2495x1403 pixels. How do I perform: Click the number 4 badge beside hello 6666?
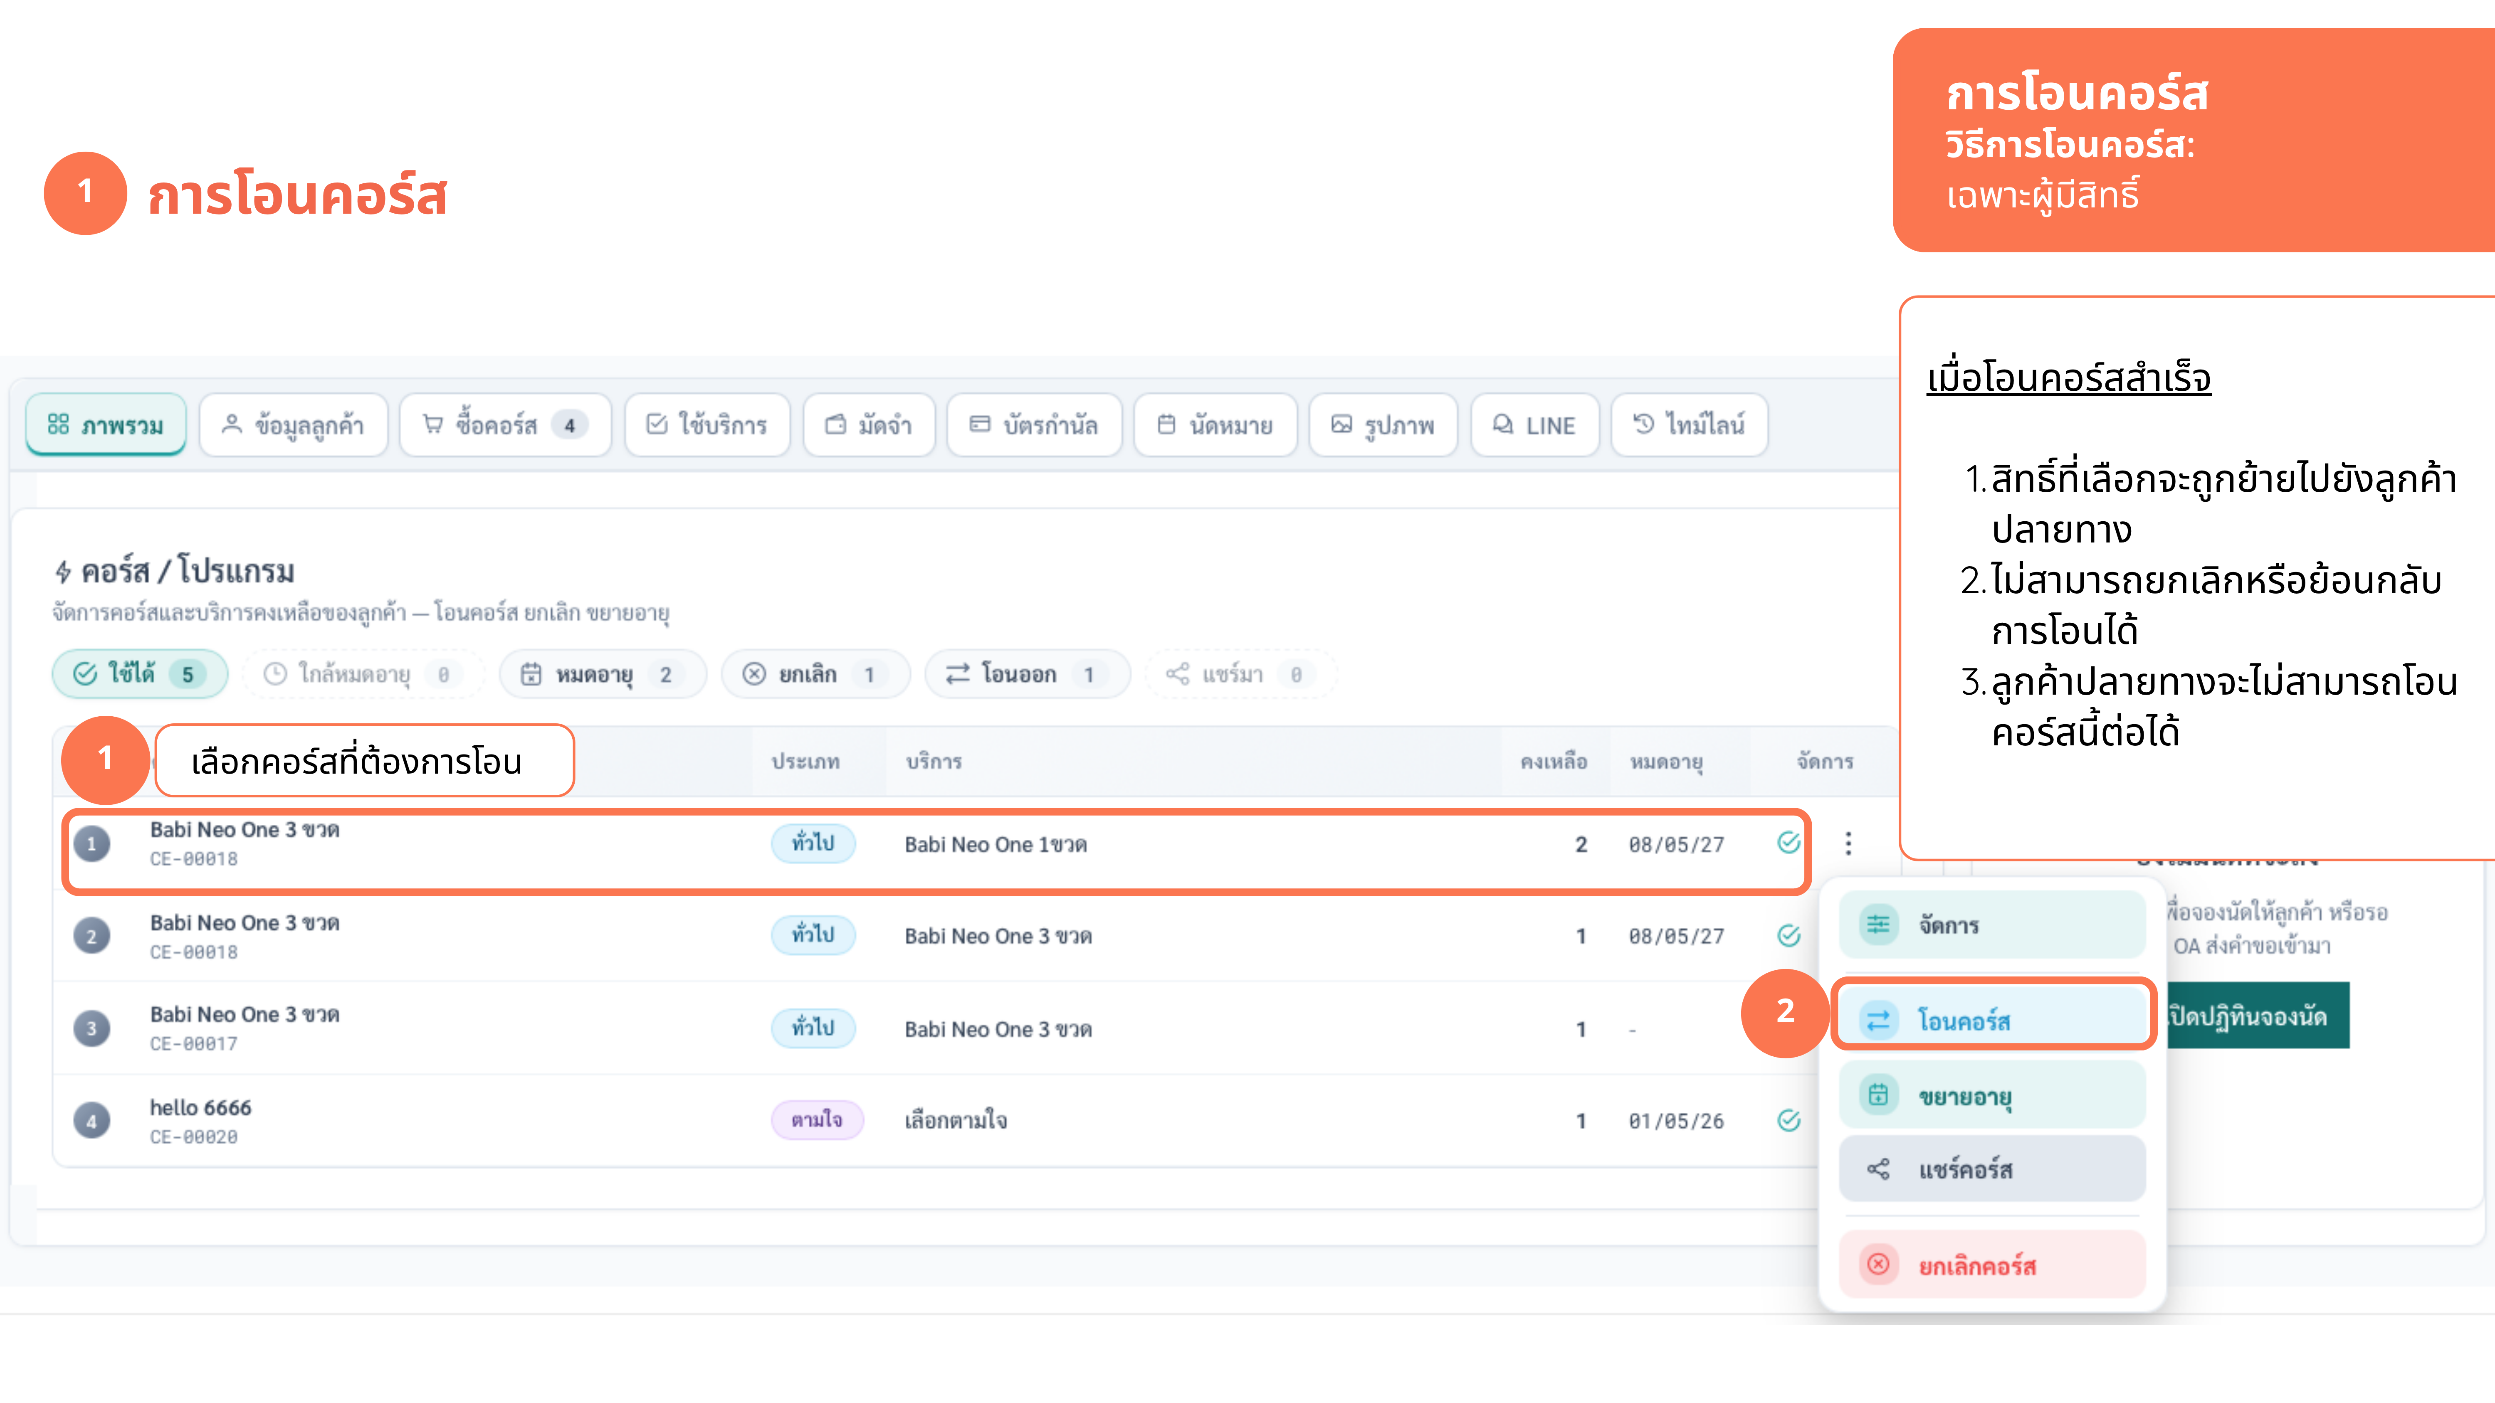pyautogui.click(x=92, y=1121)
